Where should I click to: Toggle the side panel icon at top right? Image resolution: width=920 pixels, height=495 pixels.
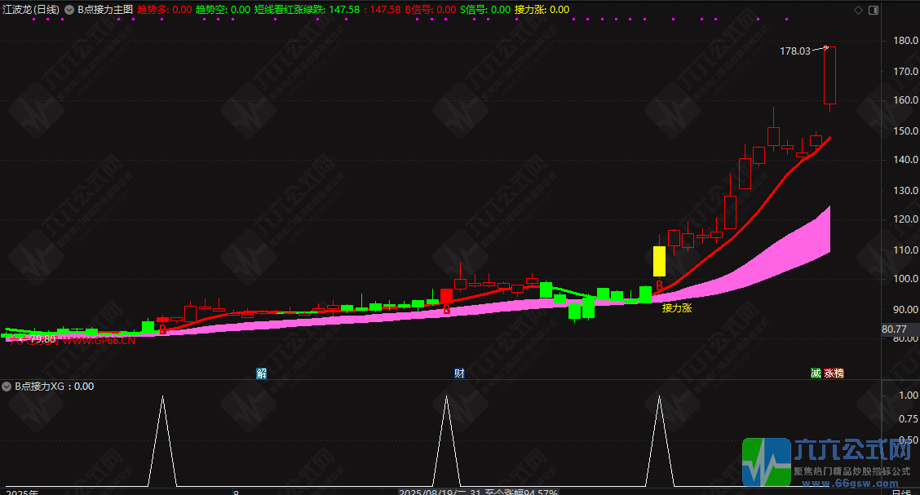[x=873, y=10]
